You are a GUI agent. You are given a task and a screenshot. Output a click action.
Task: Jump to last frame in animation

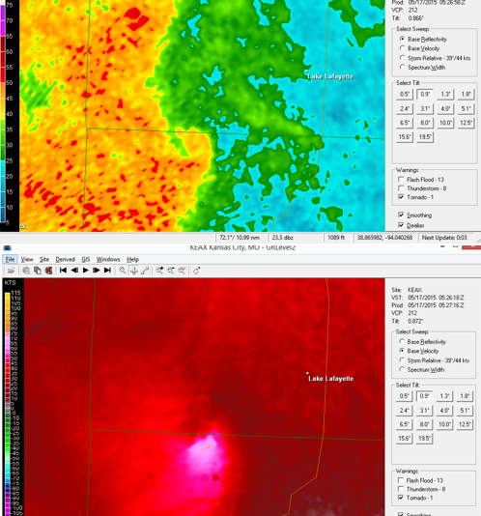tap(107, 271)
